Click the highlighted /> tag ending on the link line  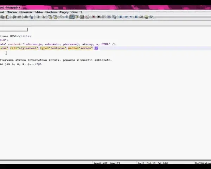96,48
